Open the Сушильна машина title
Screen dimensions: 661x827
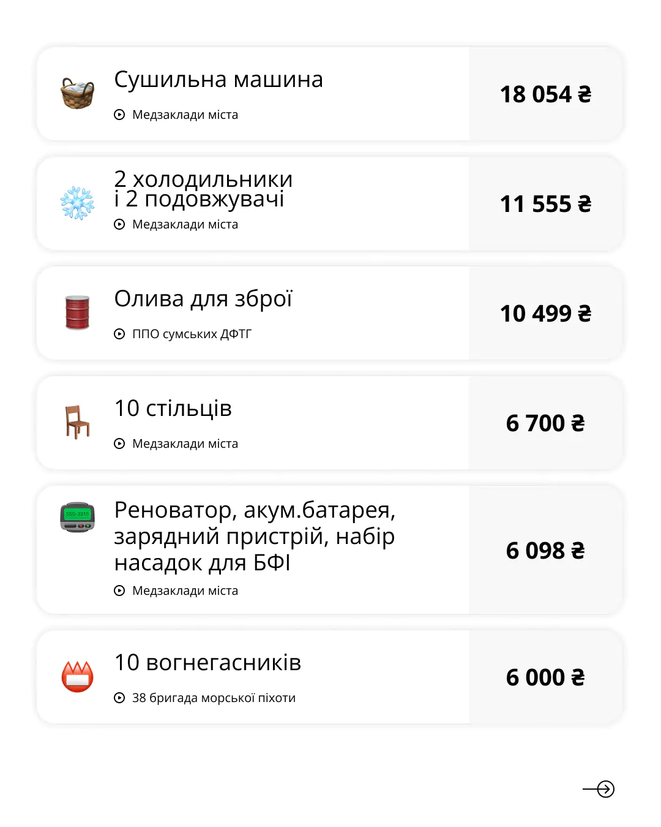coord(218,80)
